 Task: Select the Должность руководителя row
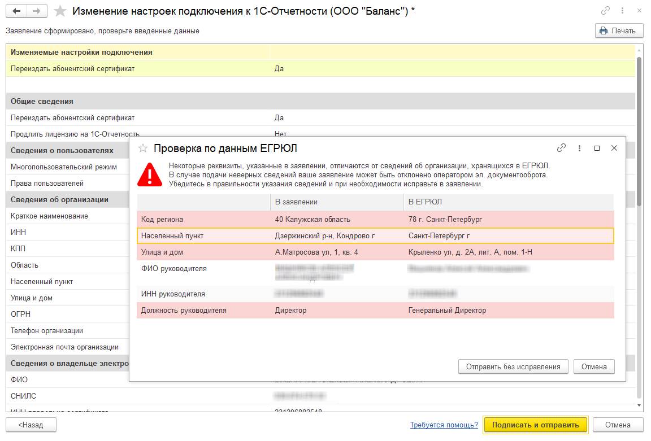click(x=375, y=310)
